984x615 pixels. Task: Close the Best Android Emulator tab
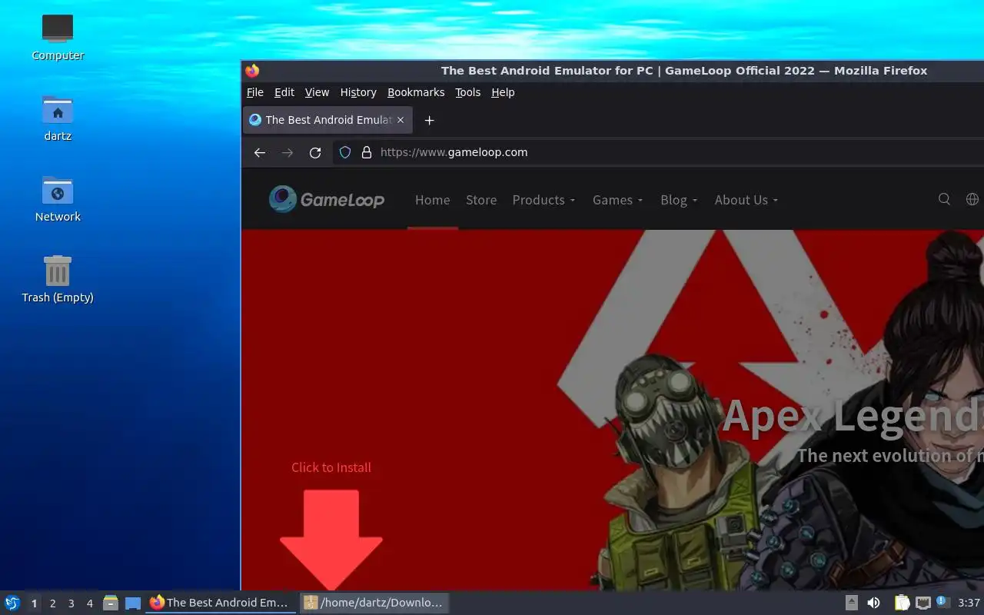tap(401, 120)
